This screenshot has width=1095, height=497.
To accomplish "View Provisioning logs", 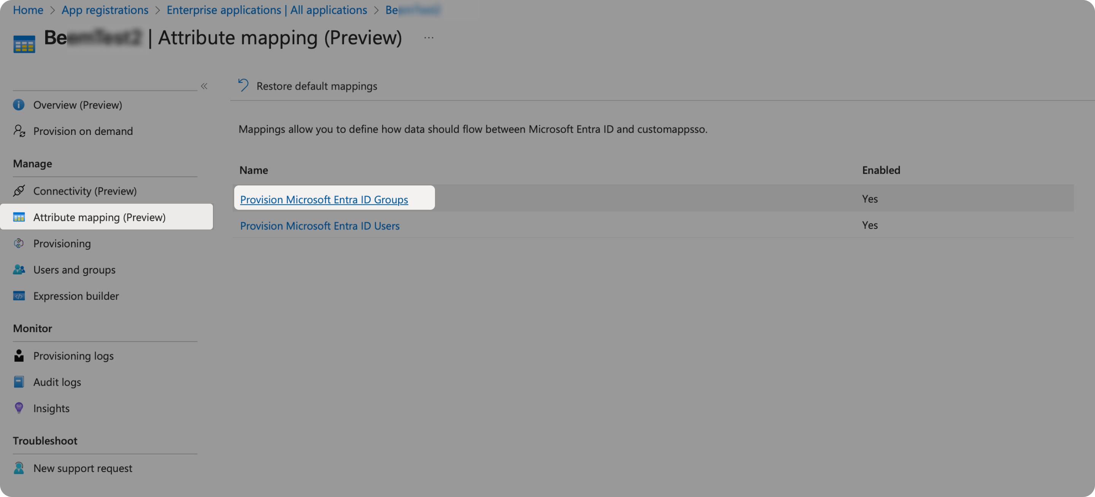I will point(73,356).
